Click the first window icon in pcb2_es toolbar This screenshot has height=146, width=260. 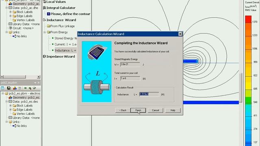(3, 88)
